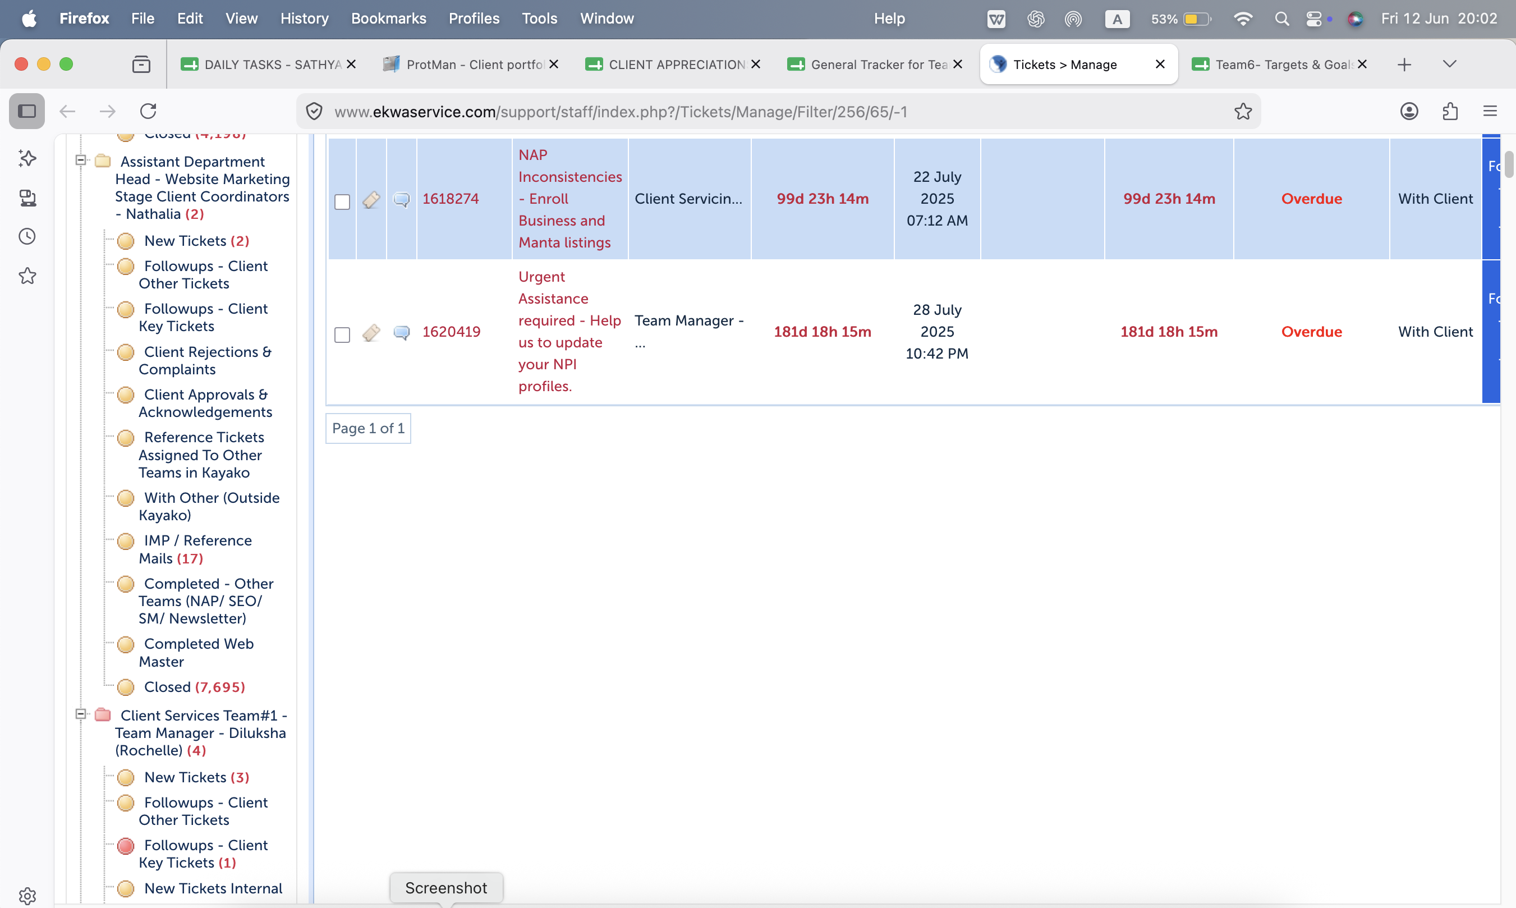This screenshot has width=1516, height=908.
Task: Open the Urgent Assistance required ticket subject
Action: point(569,332)
